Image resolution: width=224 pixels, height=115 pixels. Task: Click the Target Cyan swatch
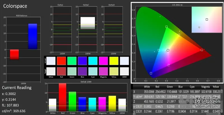(x=93, y=71)
